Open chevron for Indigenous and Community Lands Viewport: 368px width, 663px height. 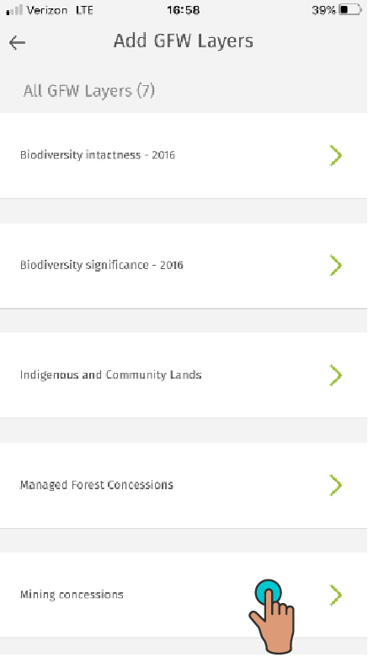(x=335, y=375)
